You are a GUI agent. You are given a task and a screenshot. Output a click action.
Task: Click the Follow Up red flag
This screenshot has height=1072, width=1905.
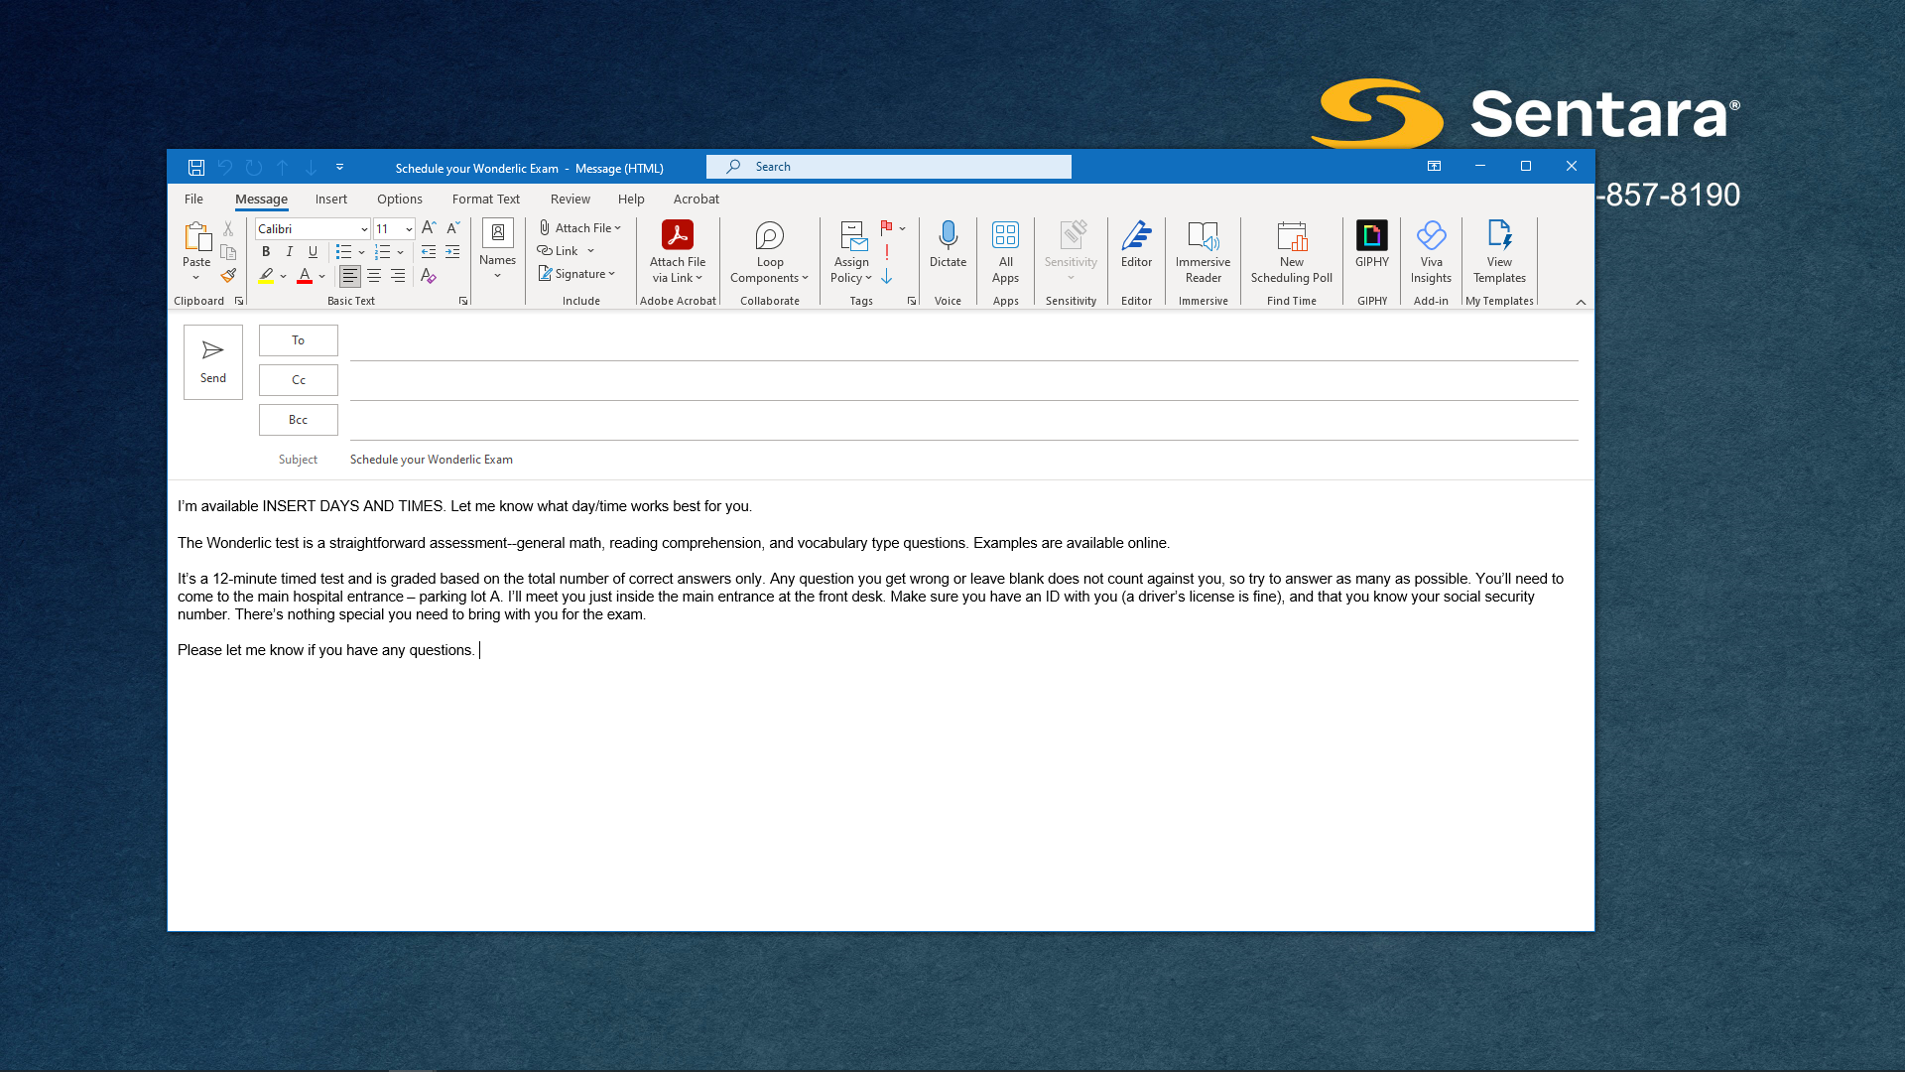point(887,227)
